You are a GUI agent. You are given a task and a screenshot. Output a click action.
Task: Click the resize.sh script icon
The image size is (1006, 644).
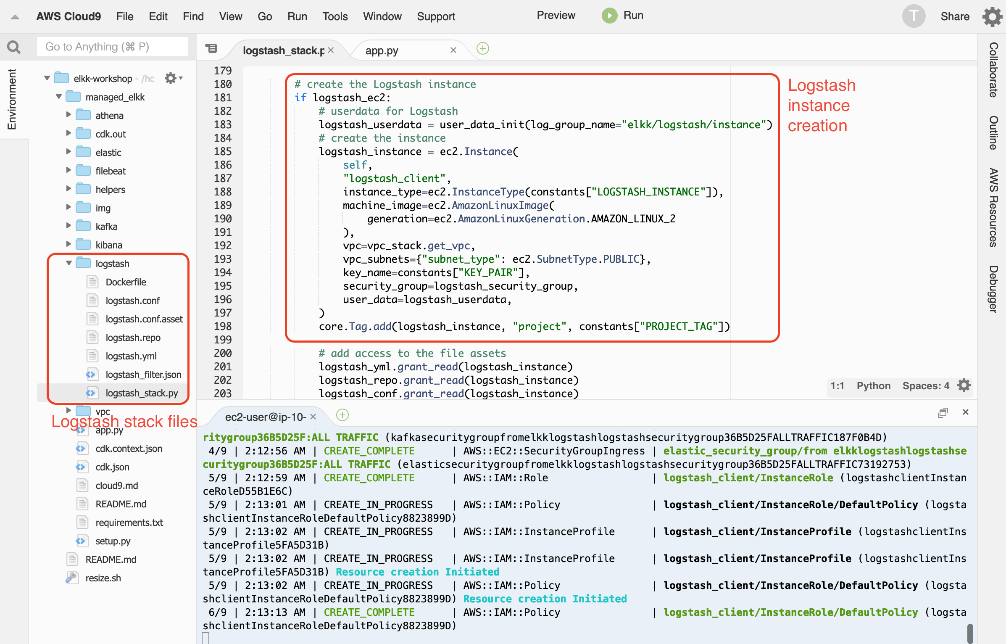[72, 578]
